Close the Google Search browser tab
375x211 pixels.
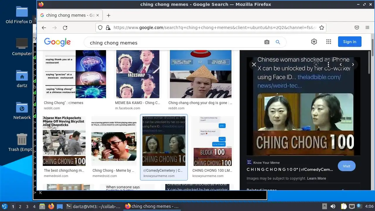tap(98, 15)
